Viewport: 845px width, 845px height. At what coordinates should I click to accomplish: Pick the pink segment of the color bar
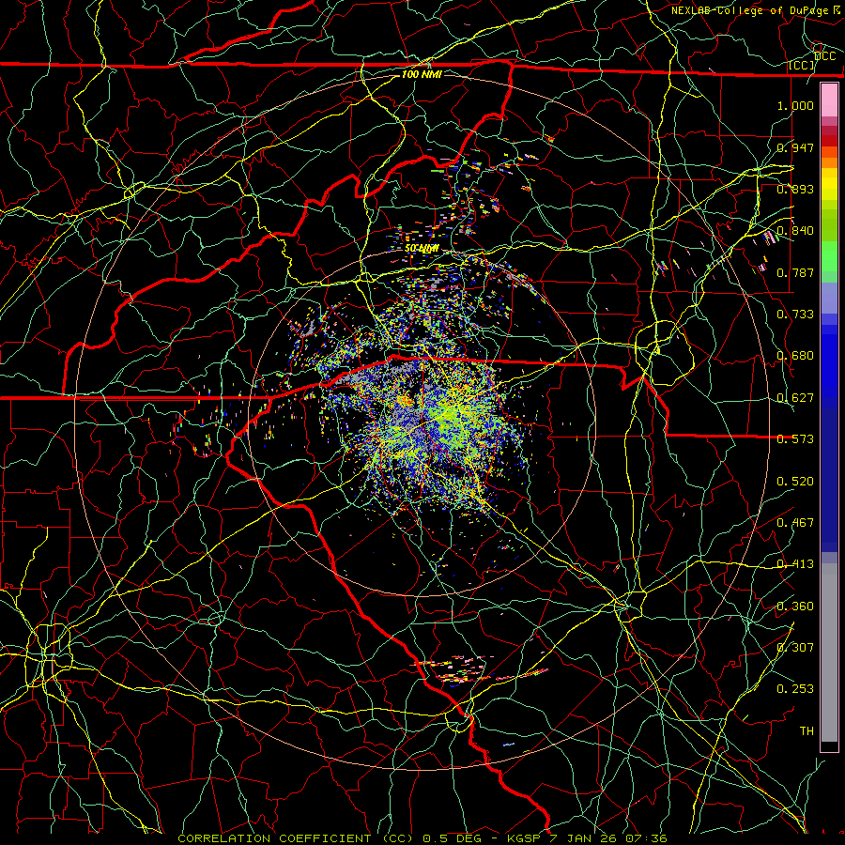(x=829, y=100)
